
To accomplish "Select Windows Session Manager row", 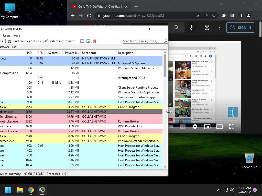I will coord(81,68).
